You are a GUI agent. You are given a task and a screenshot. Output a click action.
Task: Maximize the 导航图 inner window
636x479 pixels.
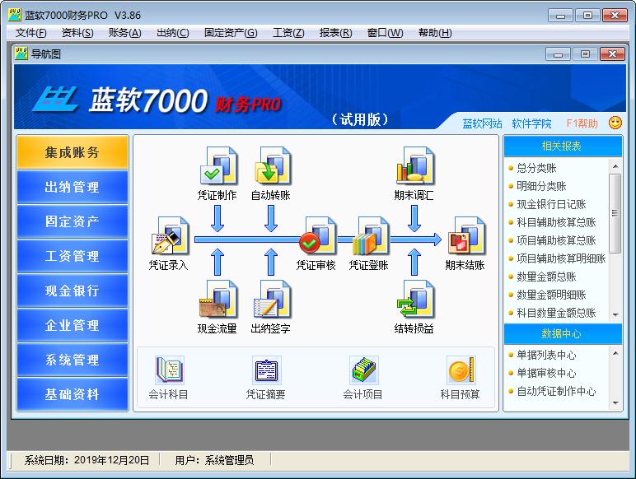tap(585, 53)
